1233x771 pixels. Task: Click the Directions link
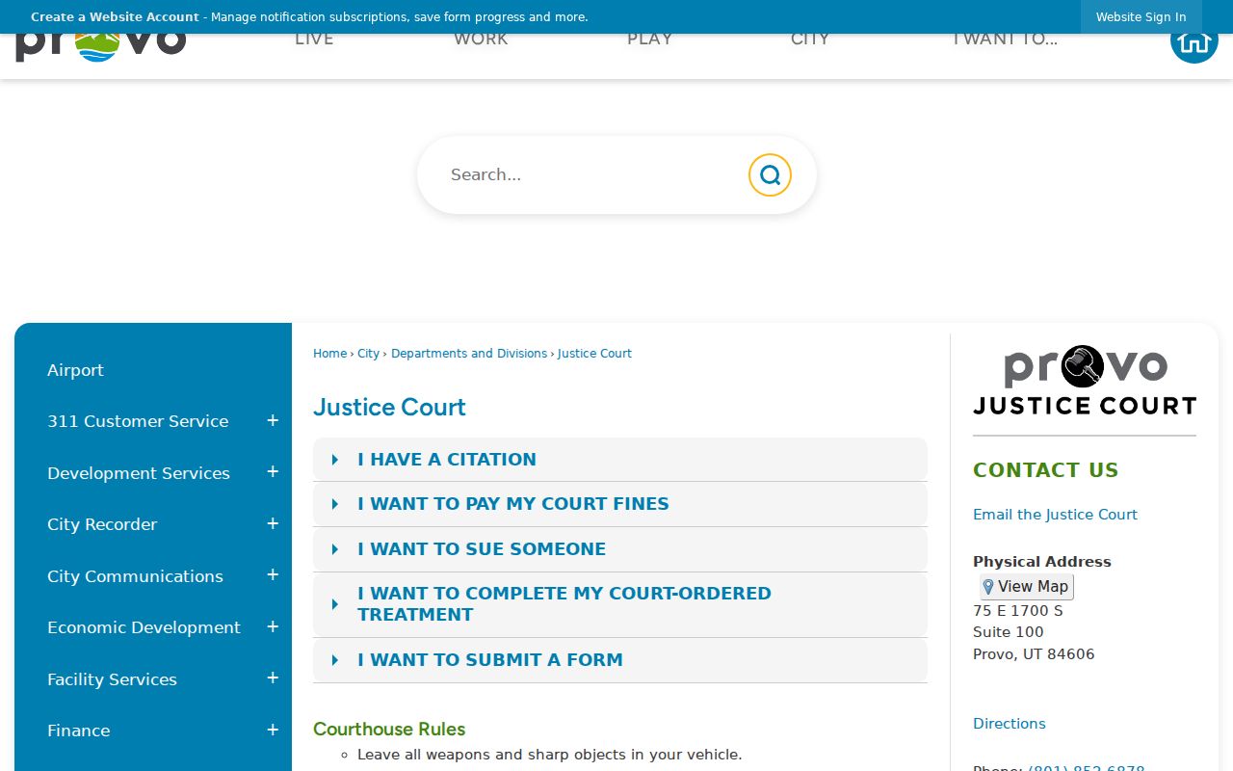(1010, 724)
